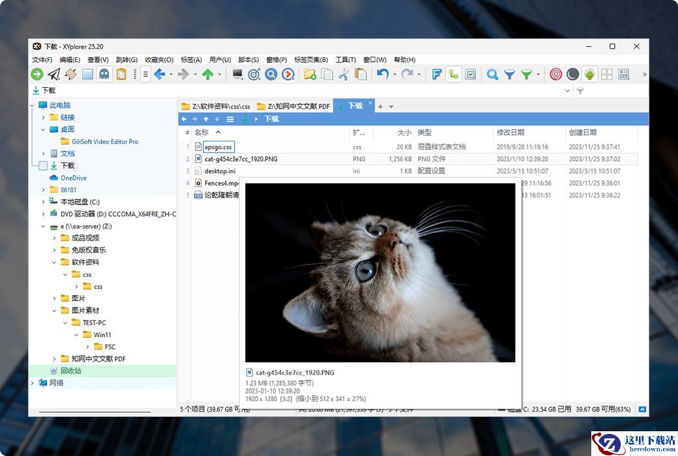Viewport: 678px width, 456px height.
Task: Select the desktop.ini file
Action: pos(220,171)
